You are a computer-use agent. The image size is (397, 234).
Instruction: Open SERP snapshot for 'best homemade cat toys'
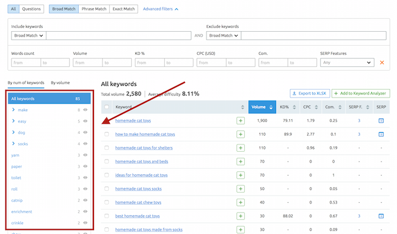coord(381,216)
